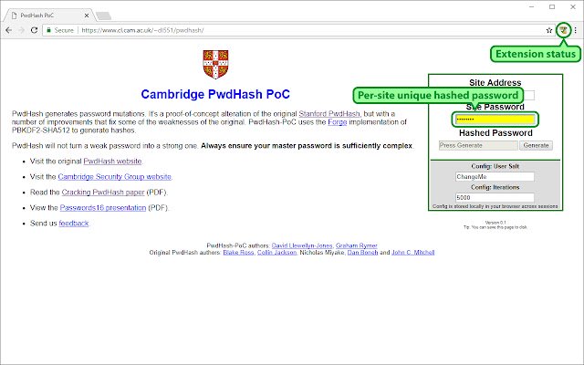Click the Config: User Salt label
The height and width of the screenshot is (365, 584).
(495, 166)
